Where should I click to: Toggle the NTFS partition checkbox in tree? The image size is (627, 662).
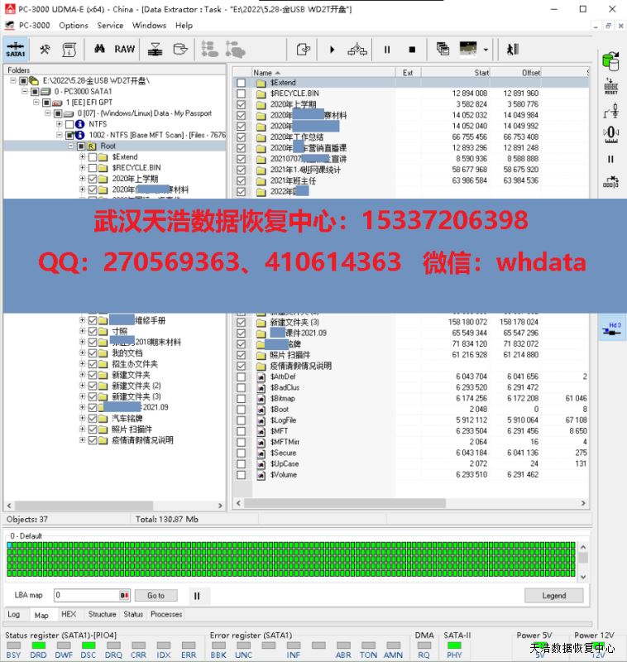(x=69, y=124)
